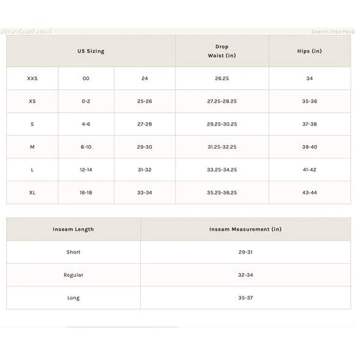
Task: Click the XS size row label
Action: pyautogui.click(x=32, y=101)
